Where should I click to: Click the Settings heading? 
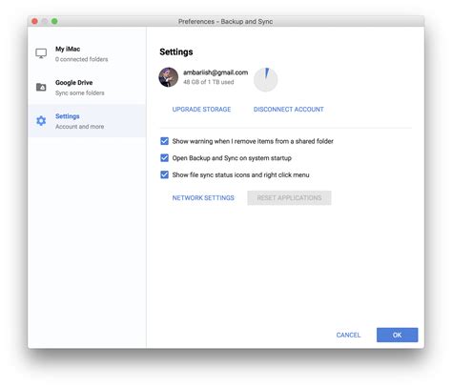coord(176,51)
